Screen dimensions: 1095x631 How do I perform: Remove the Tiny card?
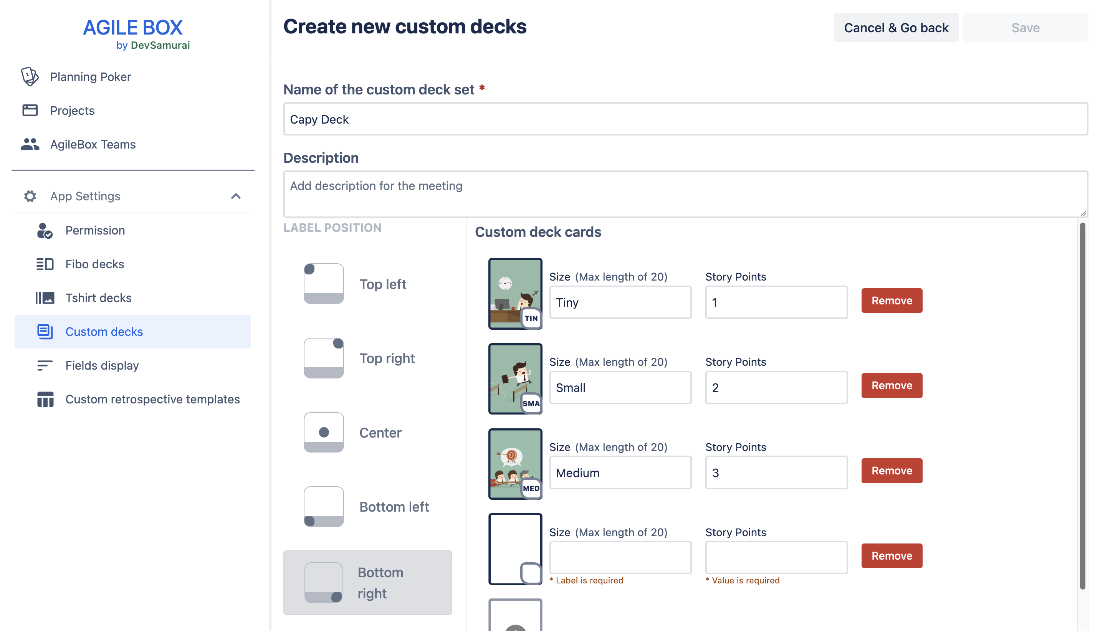point(891,300)
